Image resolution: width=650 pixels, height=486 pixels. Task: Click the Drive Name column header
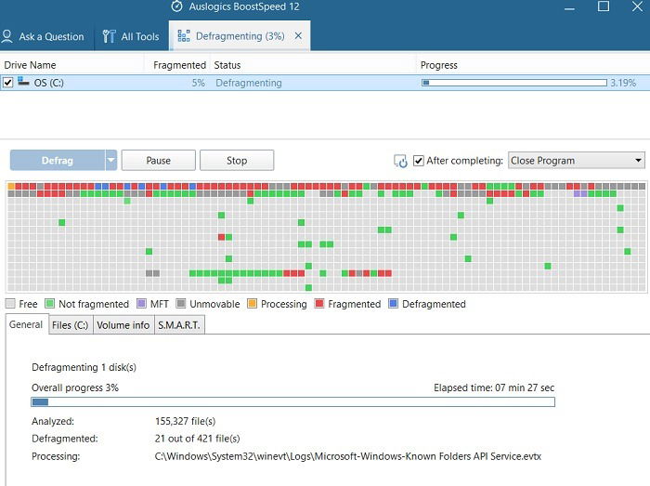(71, 65)
